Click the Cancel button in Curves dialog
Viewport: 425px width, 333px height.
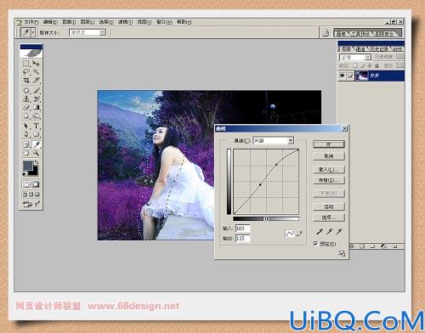[329, 156]
